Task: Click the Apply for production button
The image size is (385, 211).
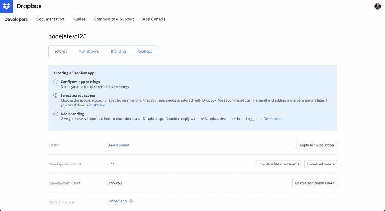Action: coord(317,145)
